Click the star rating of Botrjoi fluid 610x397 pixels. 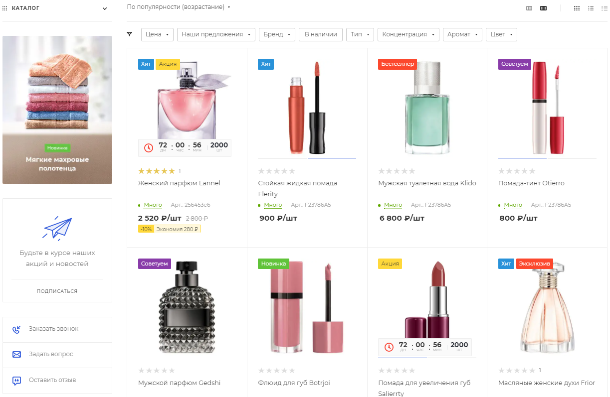277,371
